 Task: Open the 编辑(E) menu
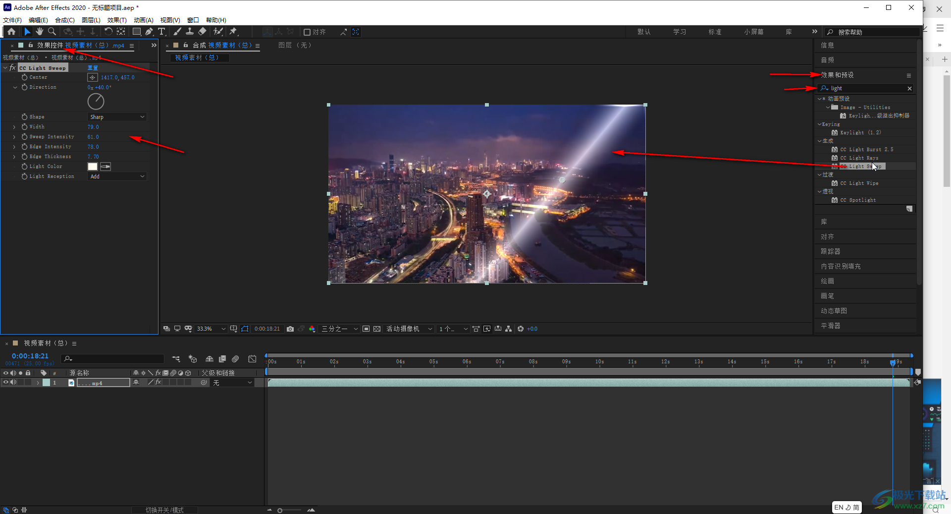[x=38, y=20]
